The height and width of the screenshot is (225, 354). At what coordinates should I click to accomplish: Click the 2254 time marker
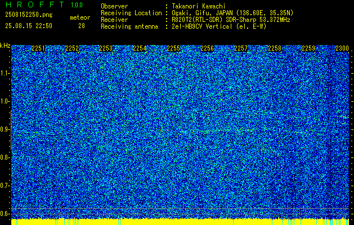pos(140,48)
